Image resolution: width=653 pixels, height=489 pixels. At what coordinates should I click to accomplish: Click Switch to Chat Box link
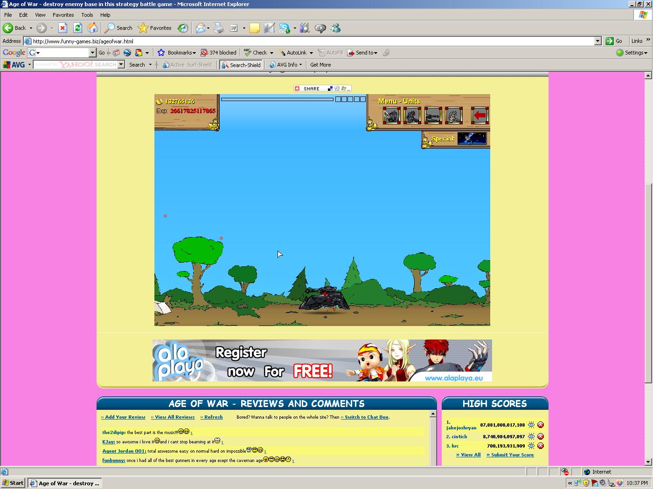coord(365,417)
